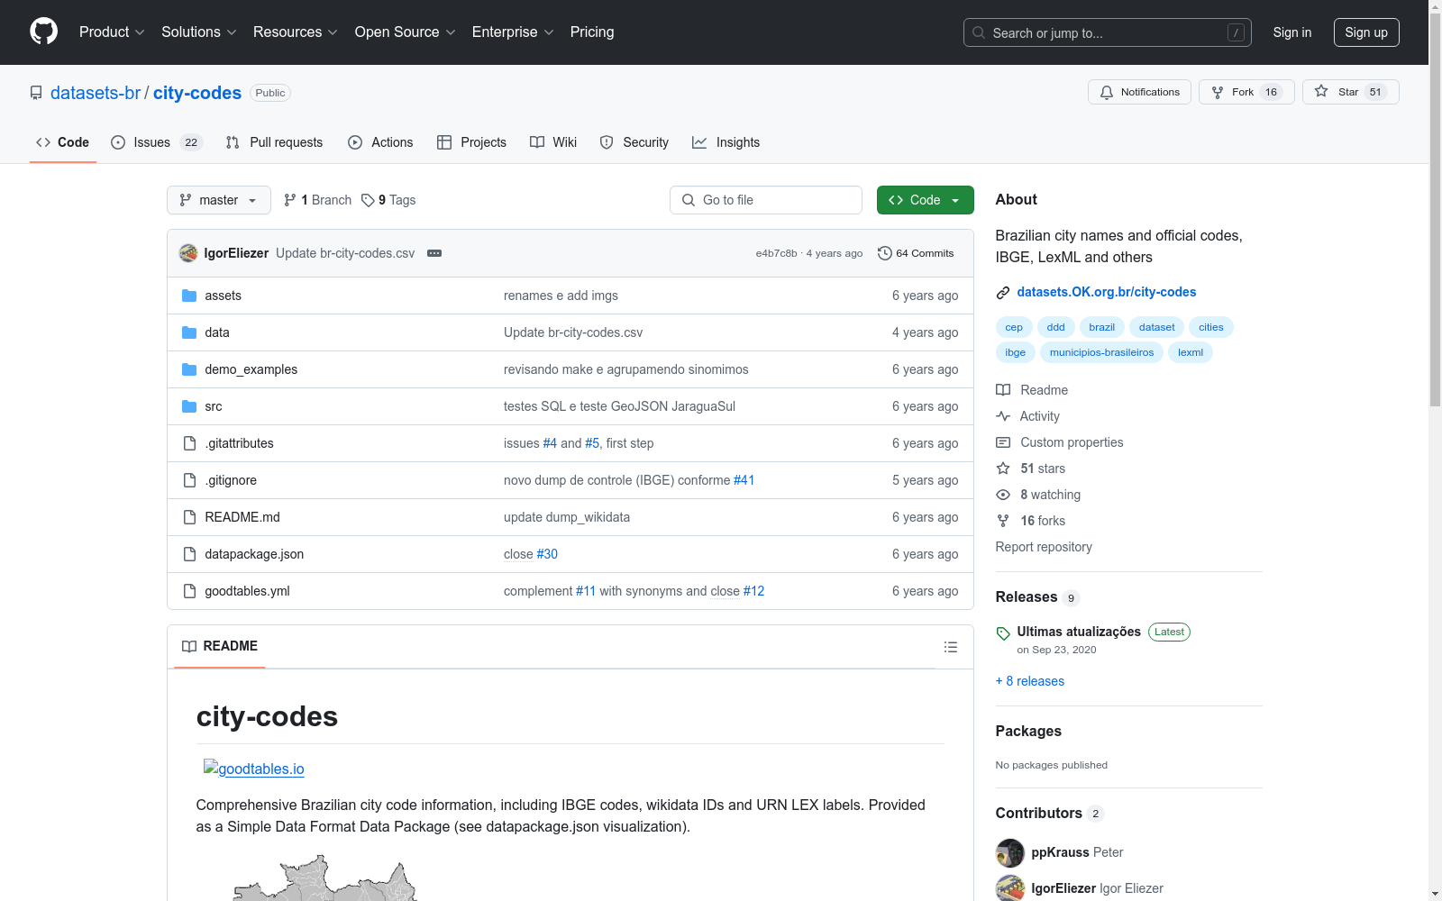The image size is (1442, 901).
Task: Click the commit history clock icon
Action: point(885,253)
